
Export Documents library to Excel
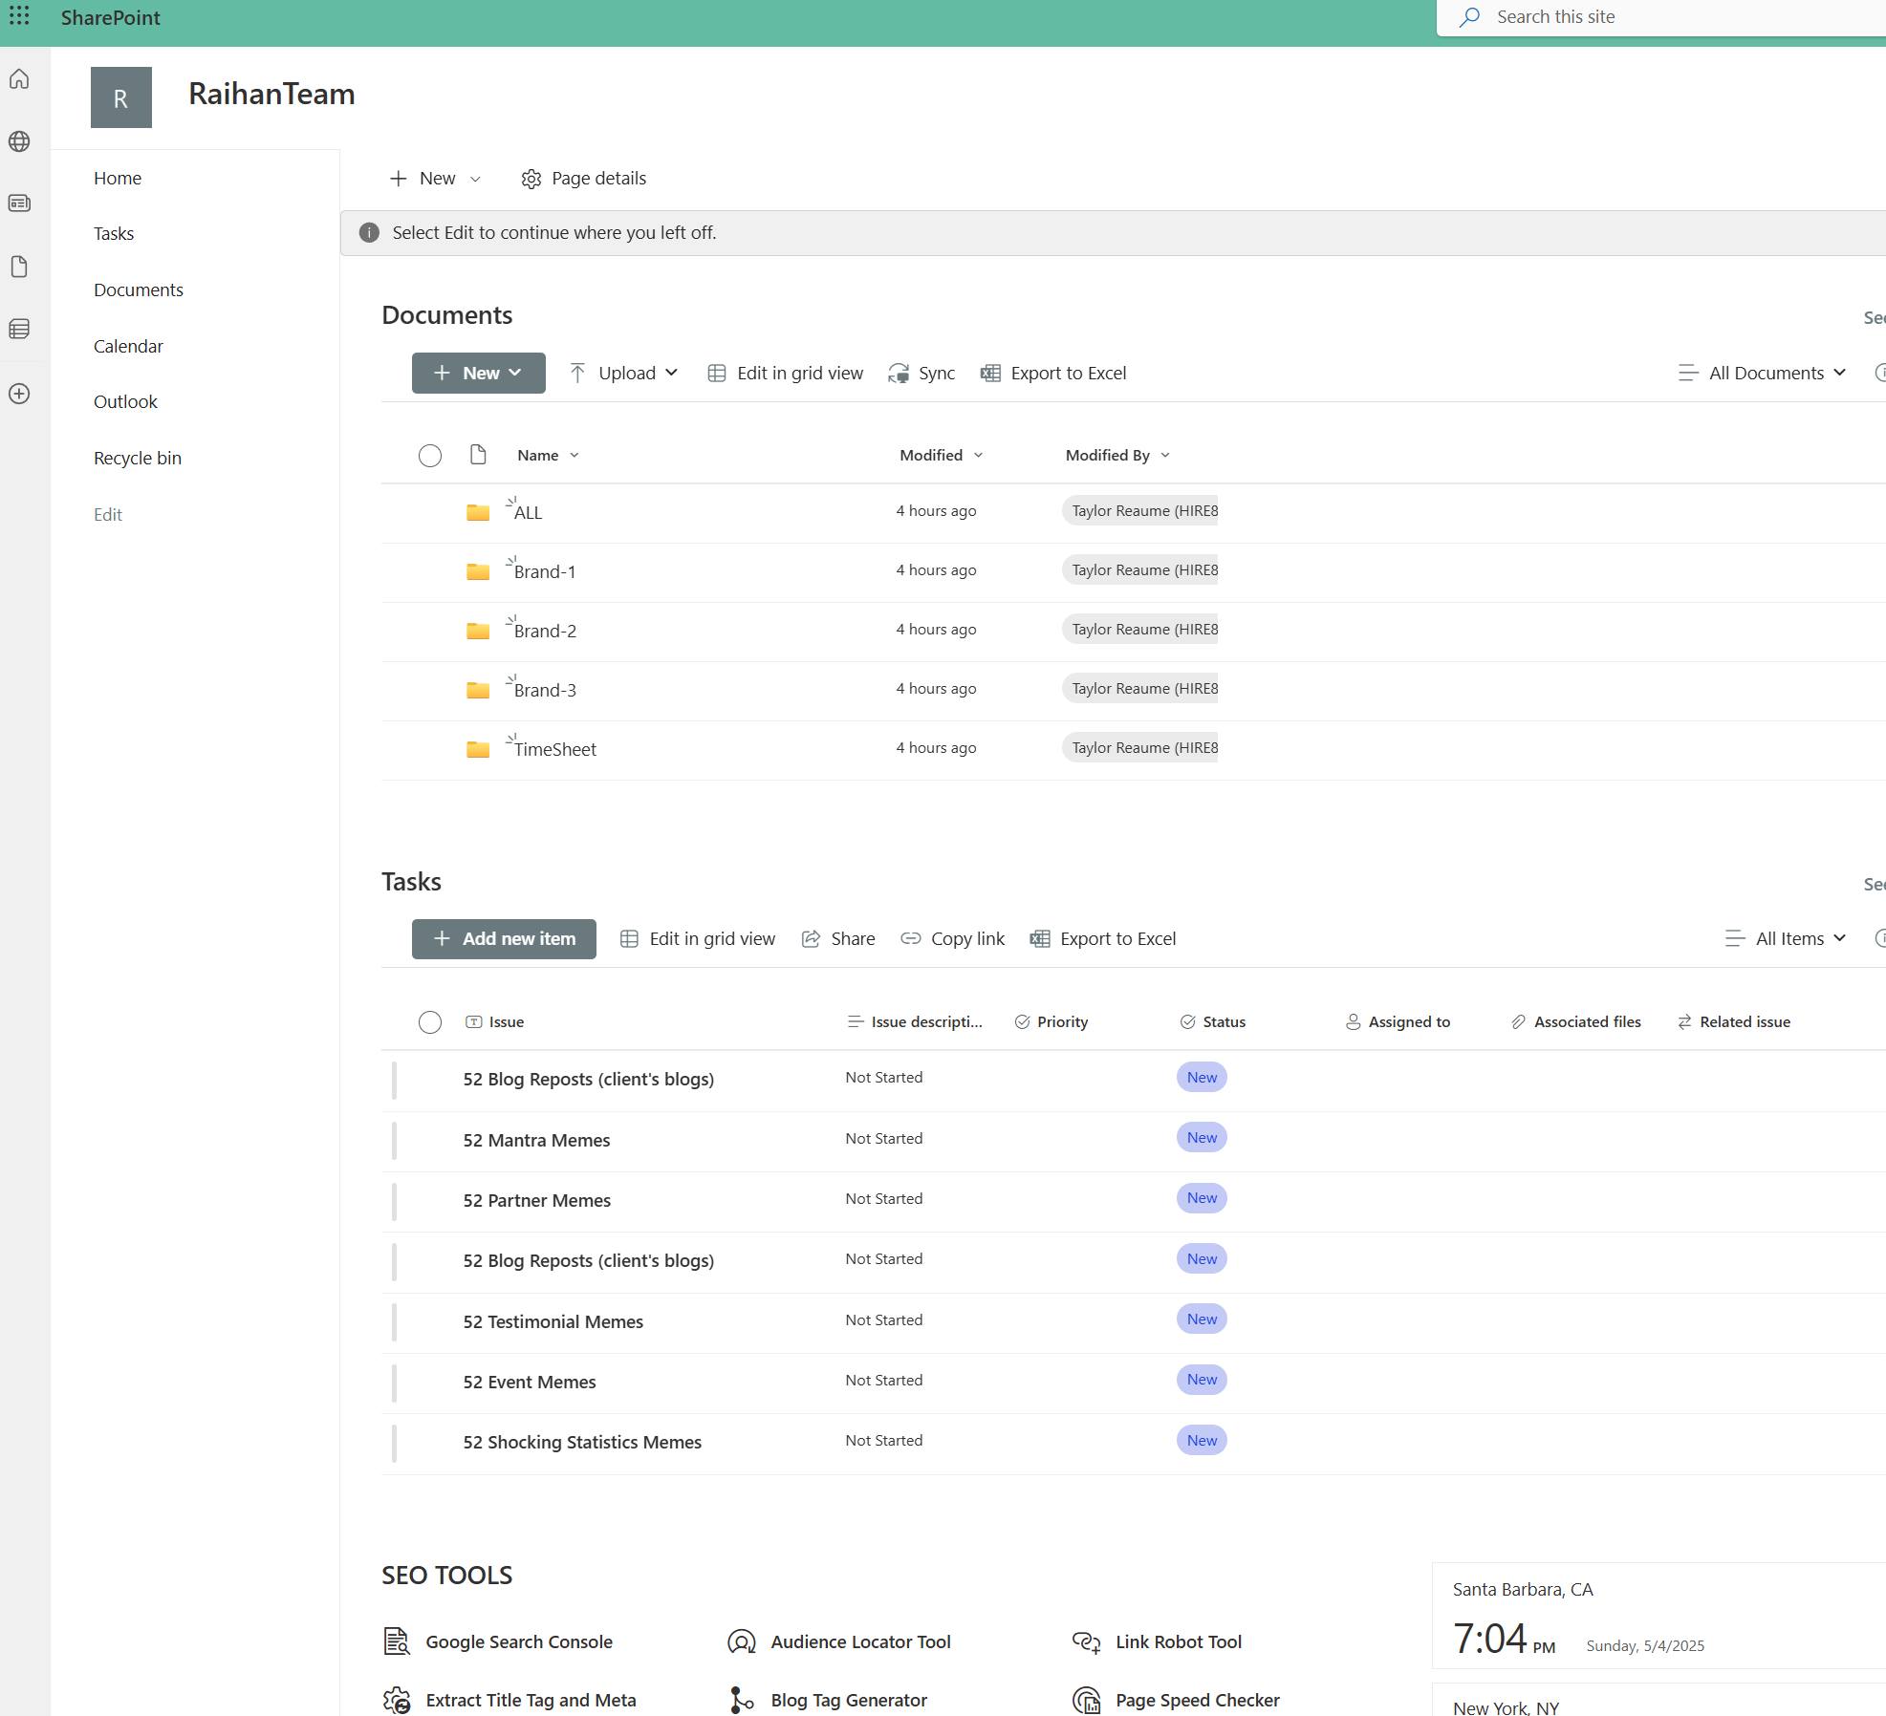point(1053,374)
